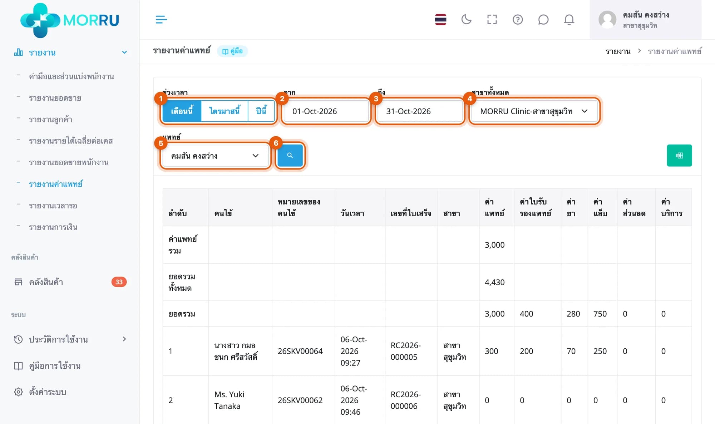Click receipt number RC2026-000005
715x424 pixels.
pos(405,351)
